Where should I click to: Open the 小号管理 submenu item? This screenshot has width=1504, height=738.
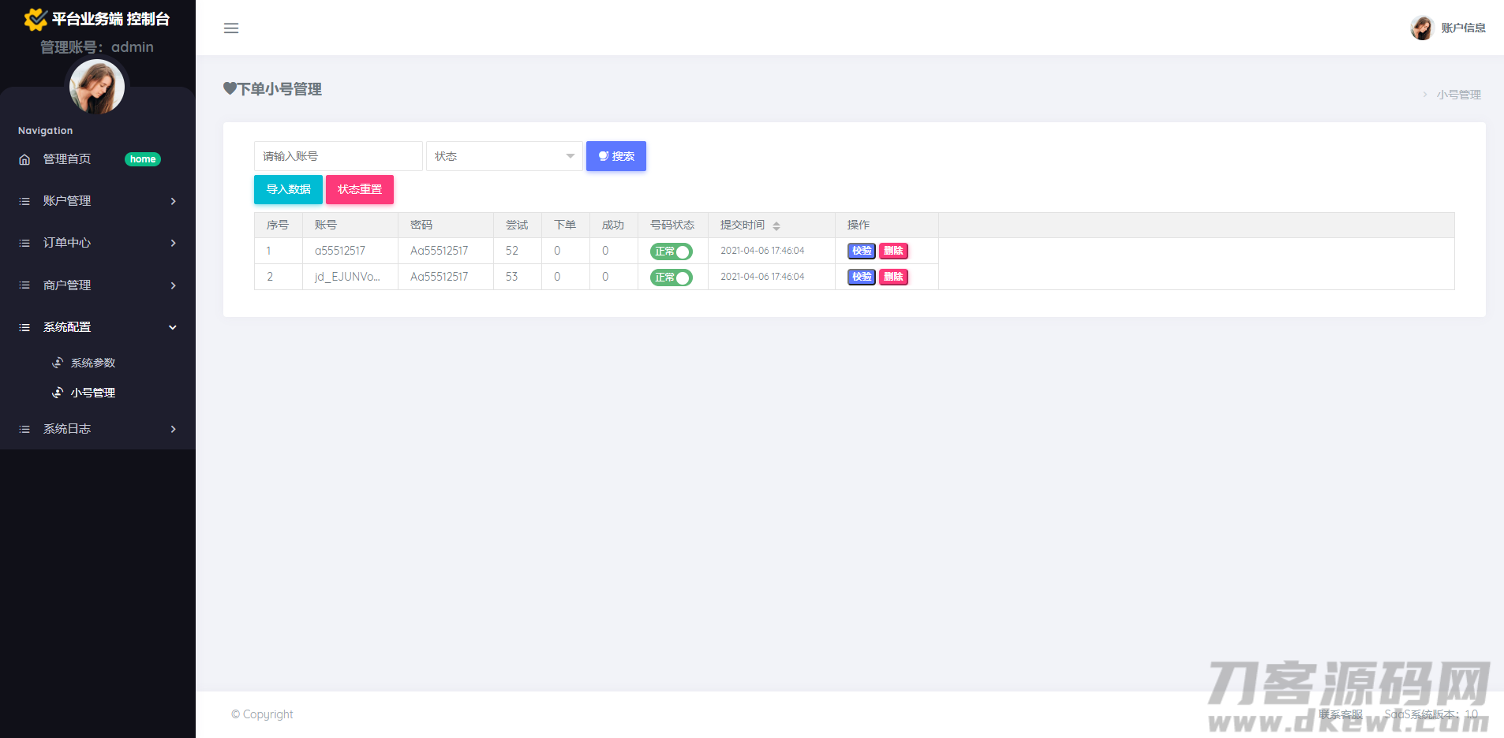pyautogui.click(x=93, y=393)
